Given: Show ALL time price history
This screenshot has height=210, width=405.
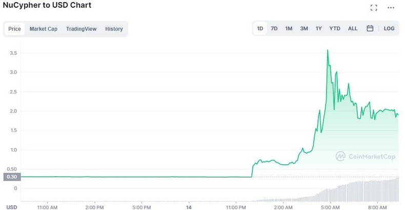Looking at the screenshot, I should click(x=353, y=29).
